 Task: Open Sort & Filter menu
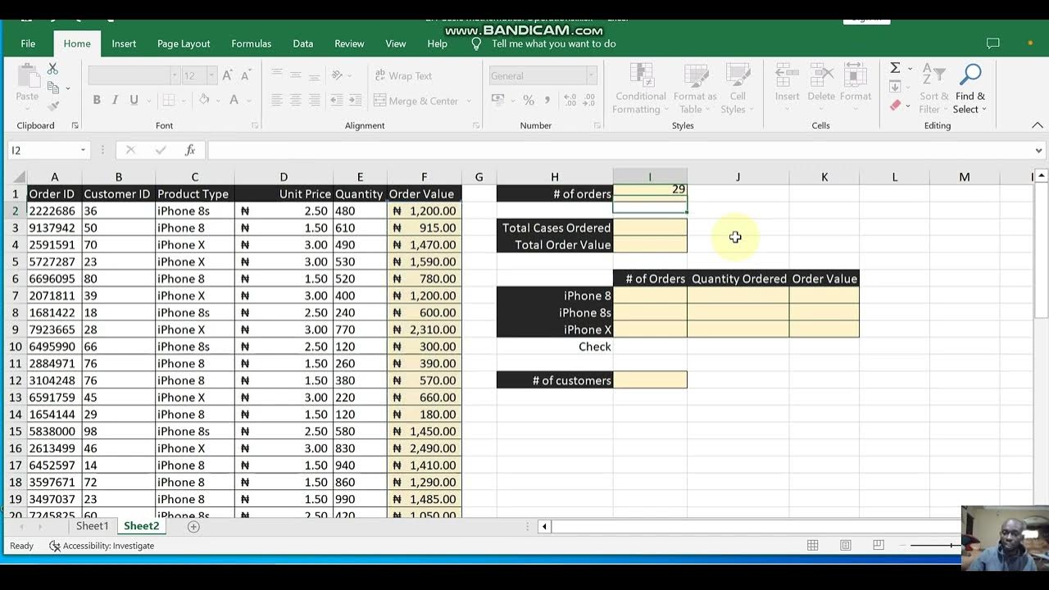click(933, 88)
